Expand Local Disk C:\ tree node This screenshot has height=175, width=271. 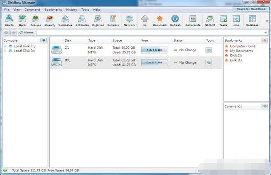[5, 46]
